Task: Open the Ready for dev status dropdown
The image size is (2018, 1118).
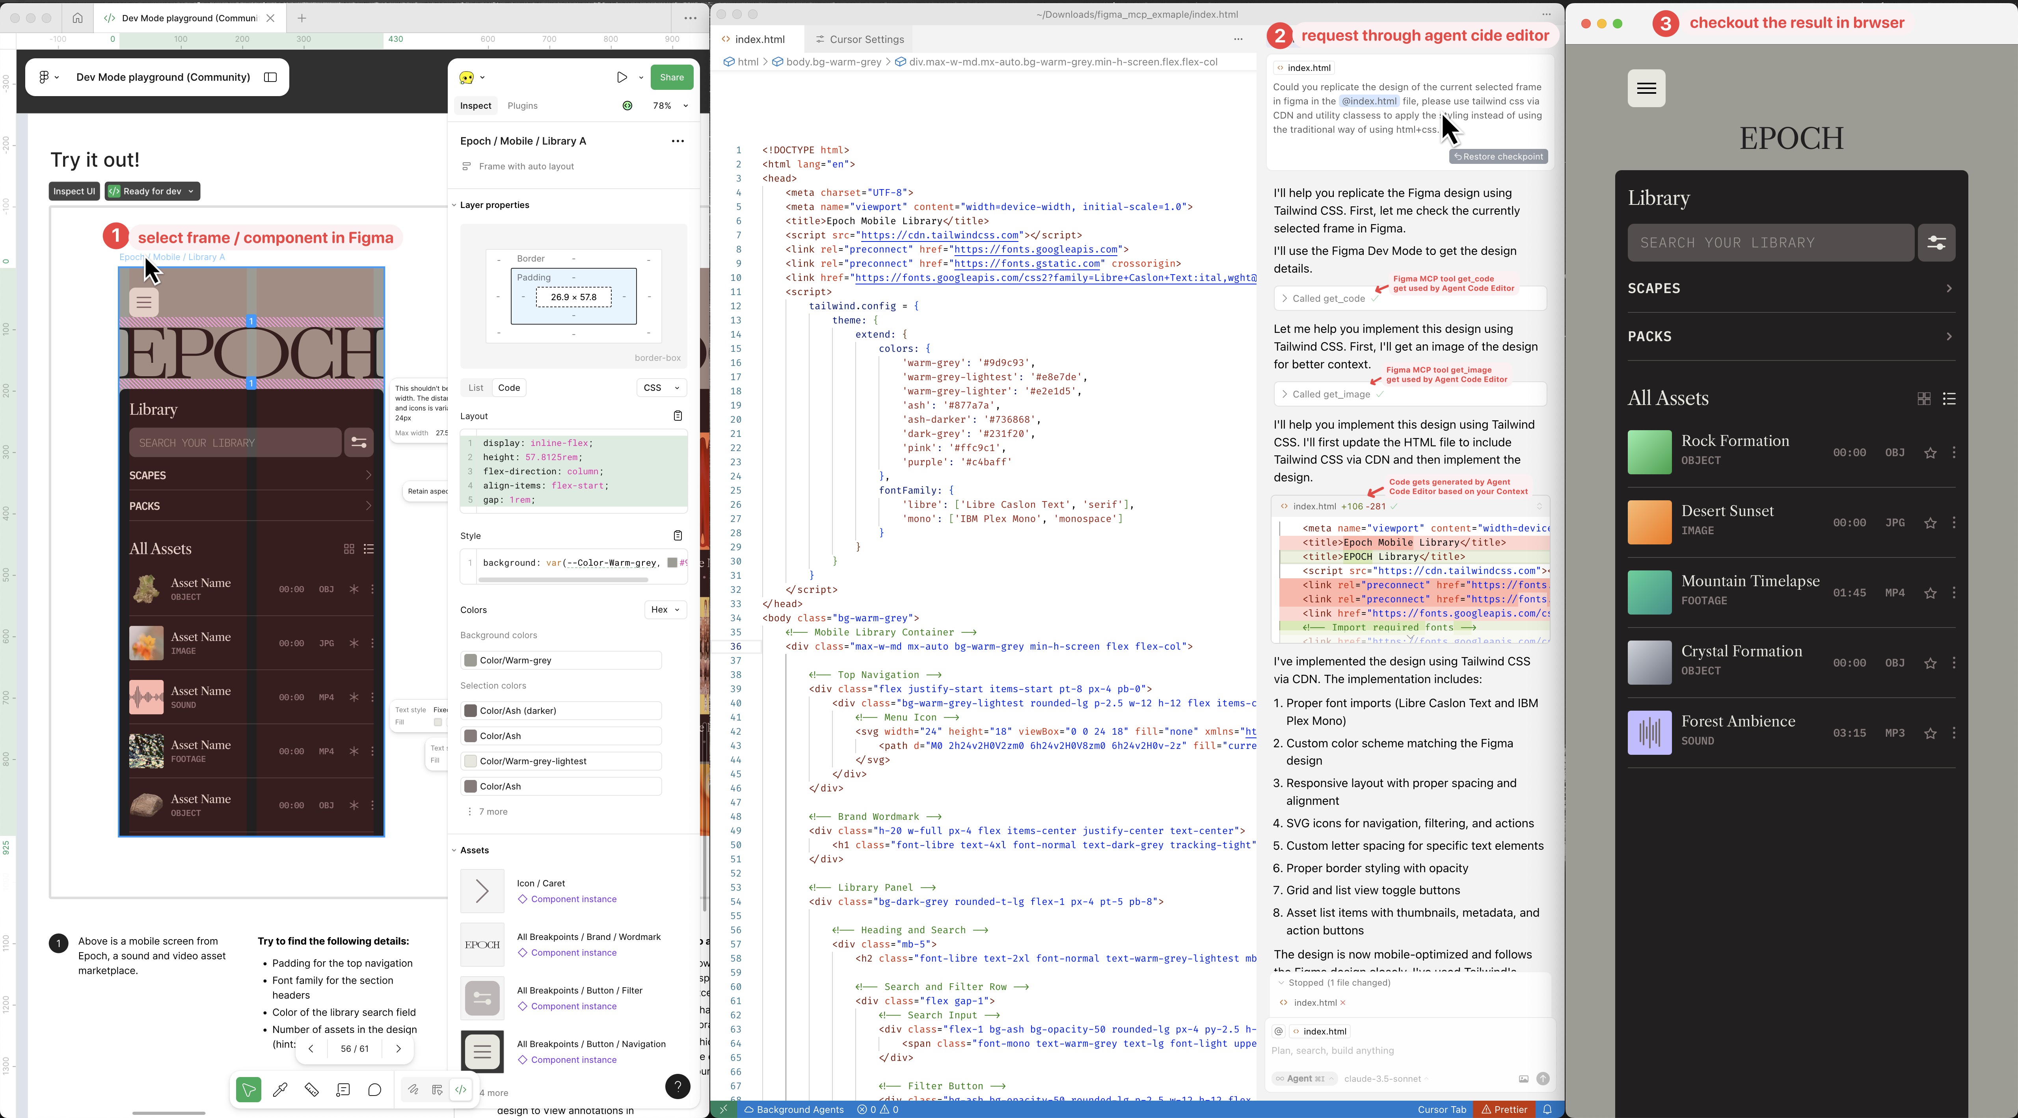Action: (153, 191)
